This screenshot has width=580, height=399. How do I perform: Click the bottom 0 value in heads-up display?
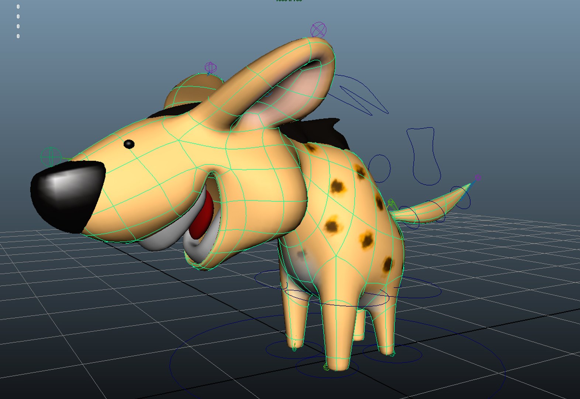(18, 36)
